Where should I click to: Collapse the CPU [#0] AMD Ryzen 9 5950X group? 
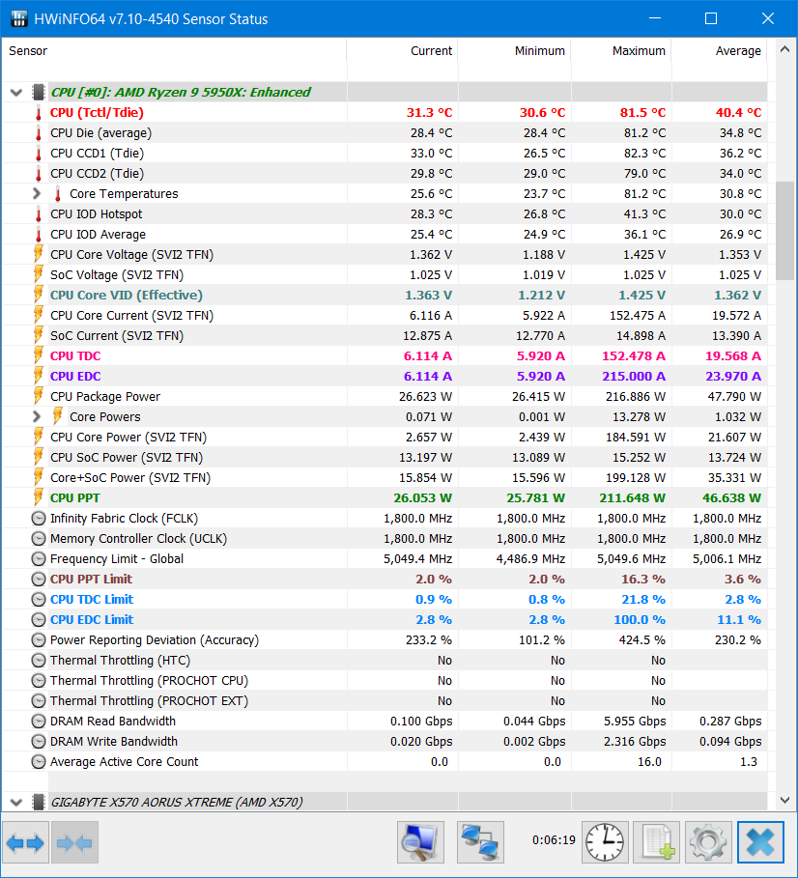click(16, 93)
